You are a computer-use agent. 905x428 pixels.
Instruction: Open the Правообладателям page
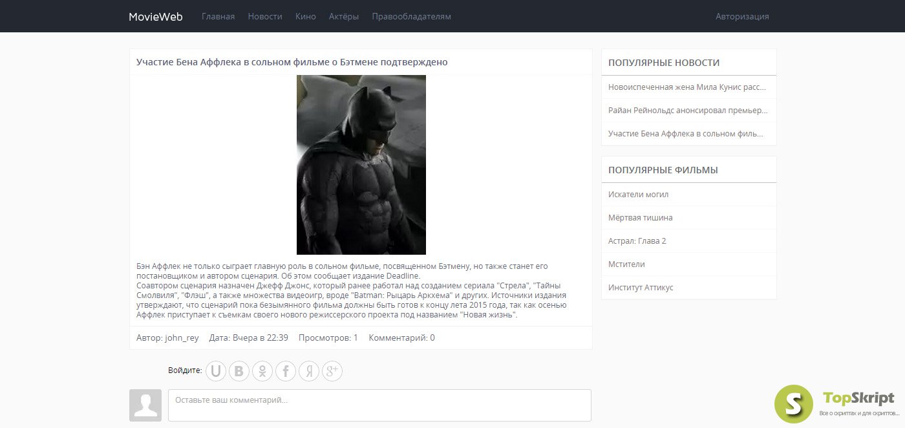412,16
